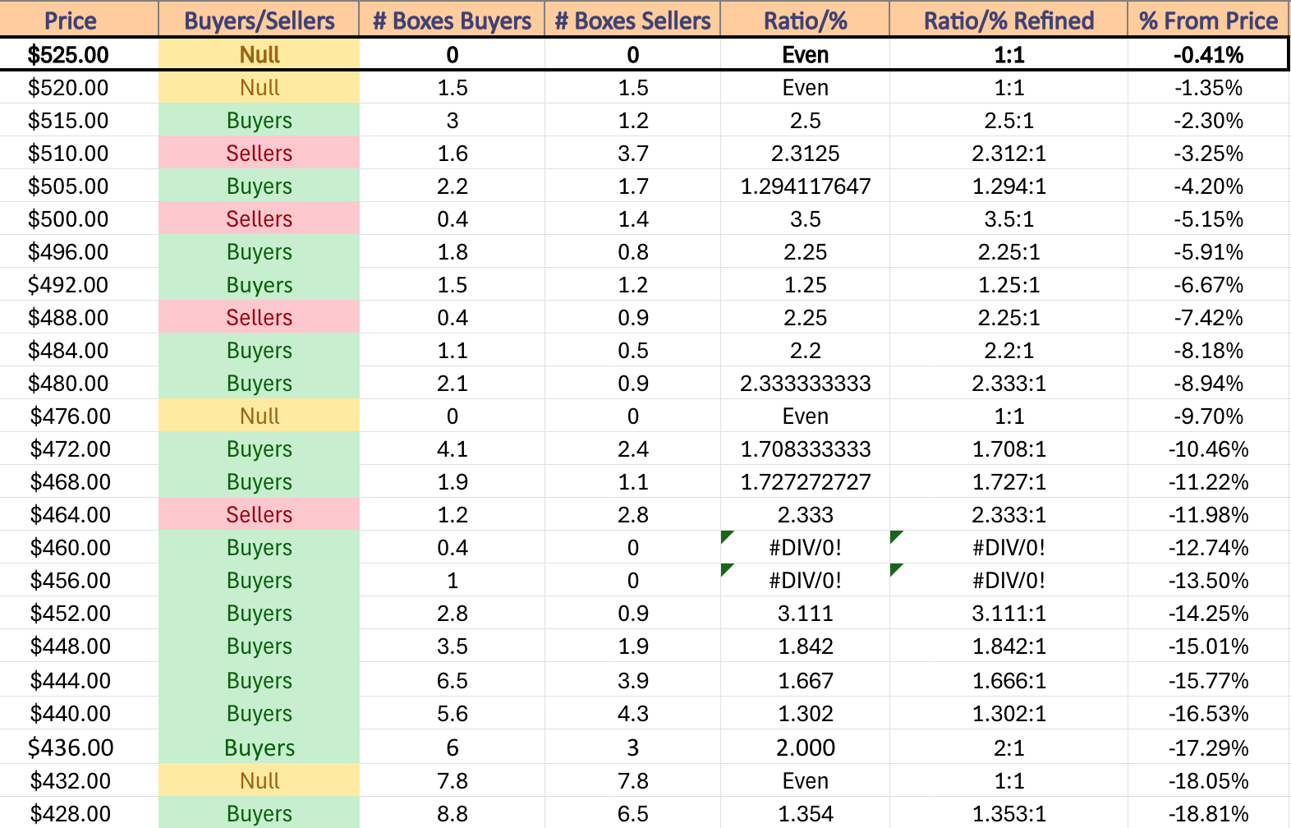Select the -14.25% cell
The height and width of the screenshot is (828, 1291).
pos(1208,613)
